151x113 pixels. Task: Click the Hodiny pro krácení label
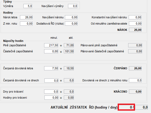(15, 98)
